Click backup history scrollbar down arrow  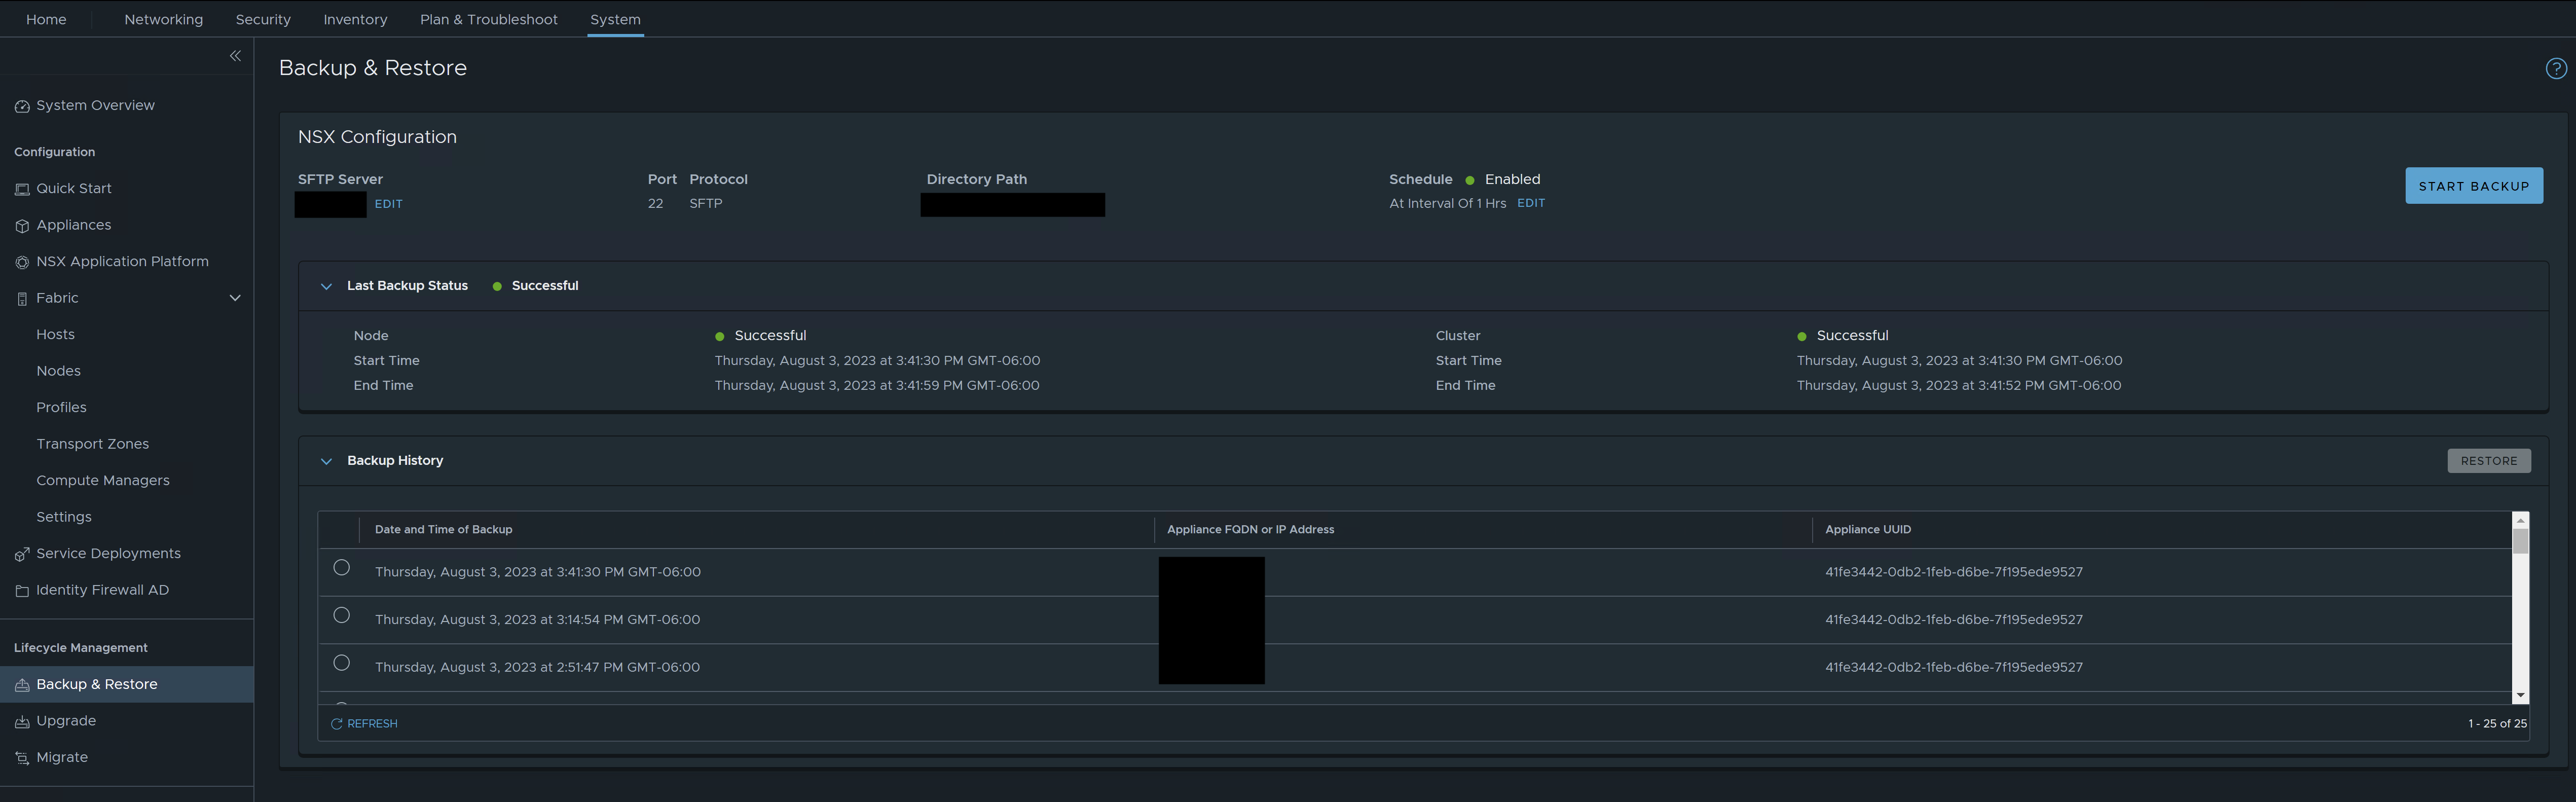[x=2520, y=695]
